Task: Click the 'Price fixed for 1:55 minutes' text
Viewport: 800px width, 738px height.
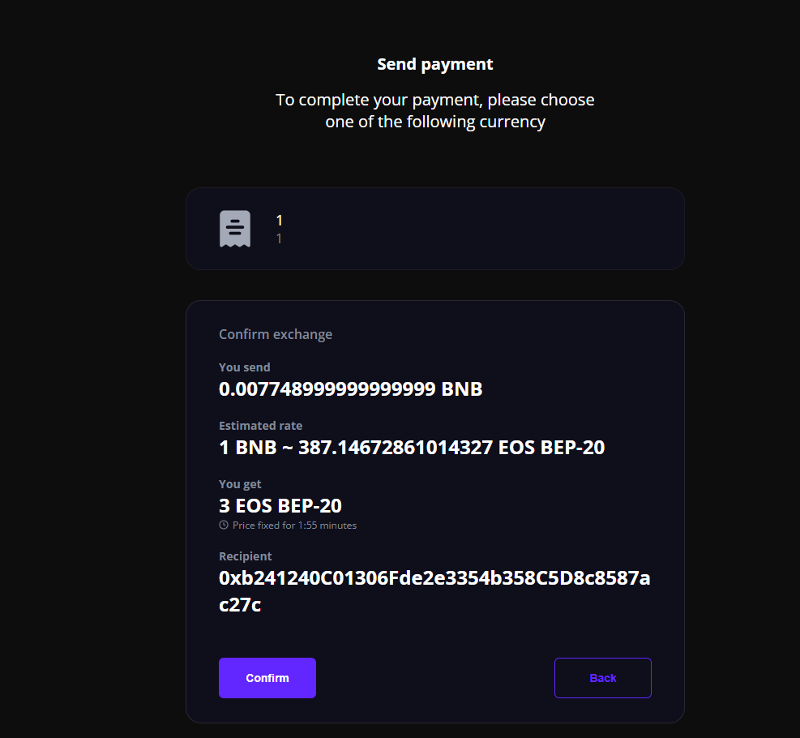Action: coord(294,526)
